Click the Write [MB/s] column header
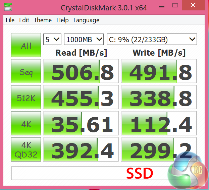Screen dimensions: 209x190 (x=159, y=53)
